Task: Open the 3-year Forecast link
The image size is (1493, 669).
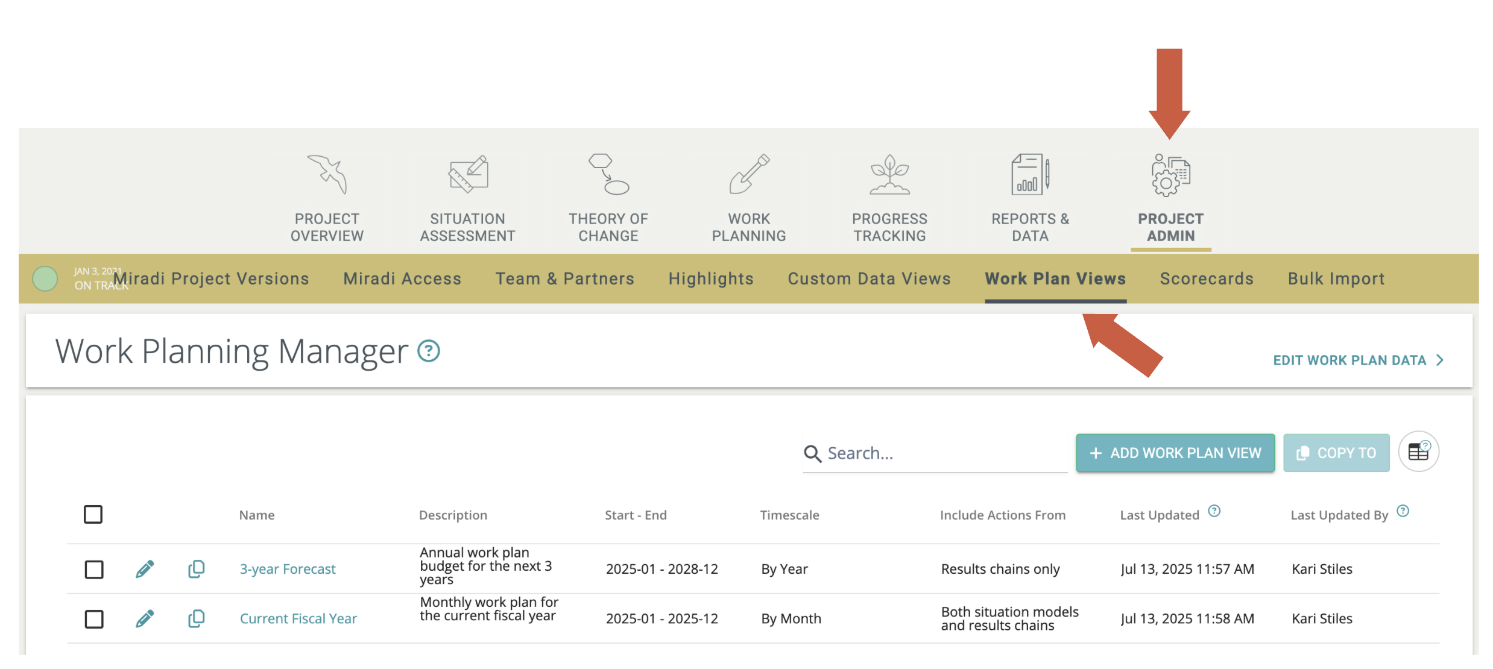Action: tap(288, 569)
